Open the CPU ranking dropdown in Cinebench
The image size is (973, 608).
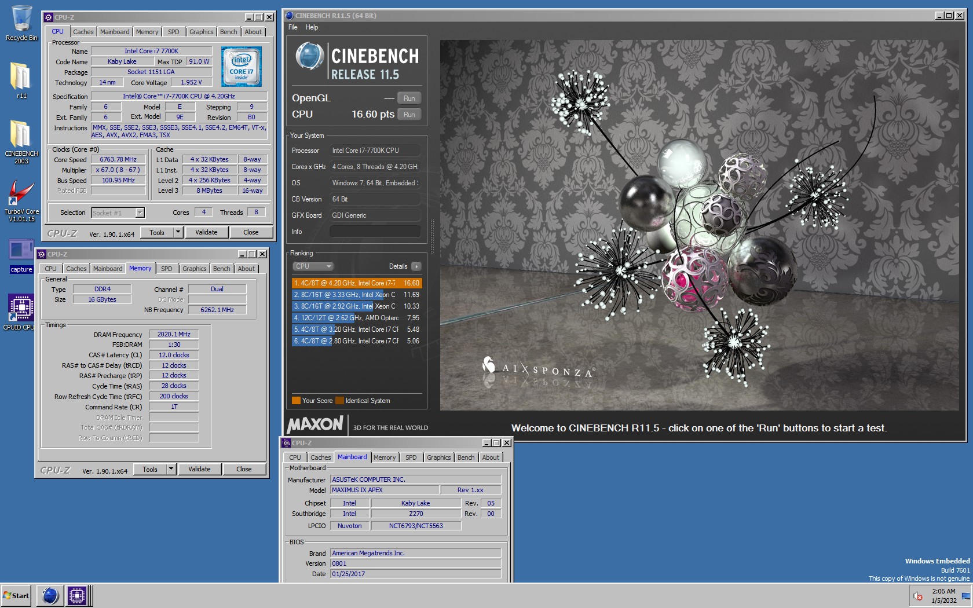pyautogui.click(x=313, y=266)
